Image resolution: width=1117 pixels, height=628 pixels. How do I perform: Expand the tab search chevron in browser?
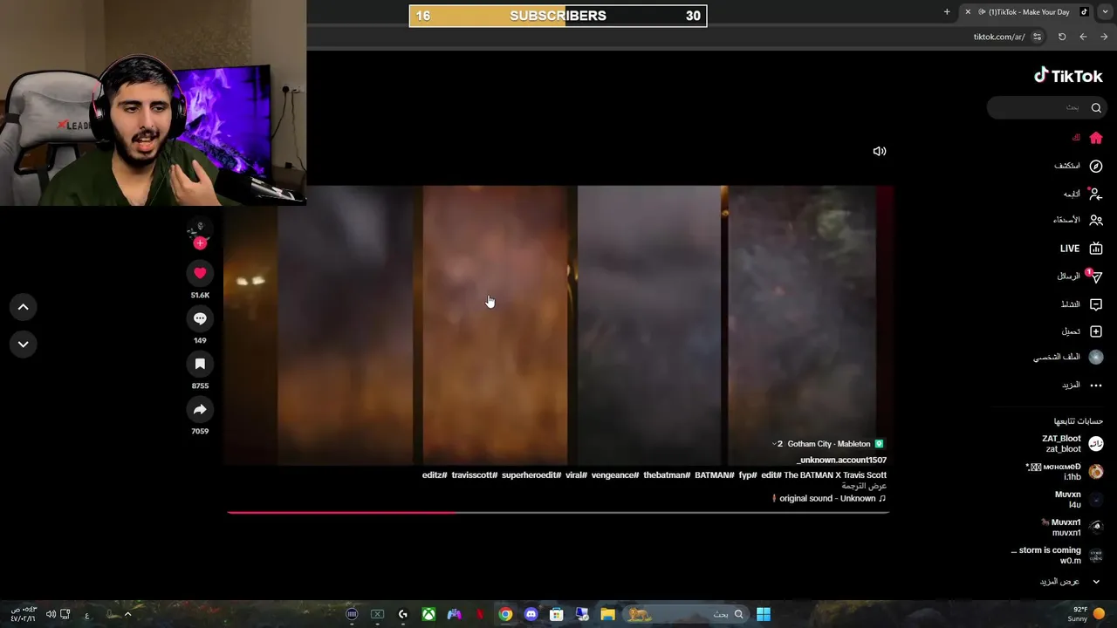pos(1106,12)
